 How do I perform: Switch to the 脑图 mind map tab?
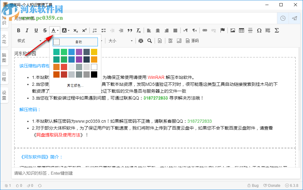click(x=4, y=58)
